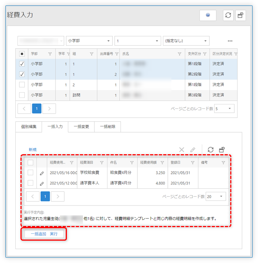Viewport: 258px width, 263px height.
Task: Go to next page in student list
Action: 49,109
